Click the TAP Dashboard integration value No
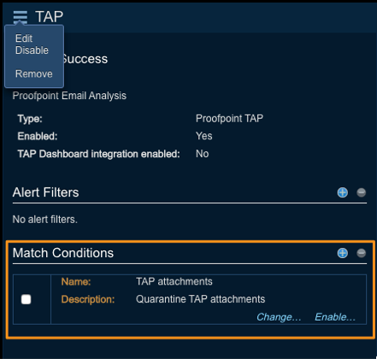377x359 pixels. [x=203, y=154]
